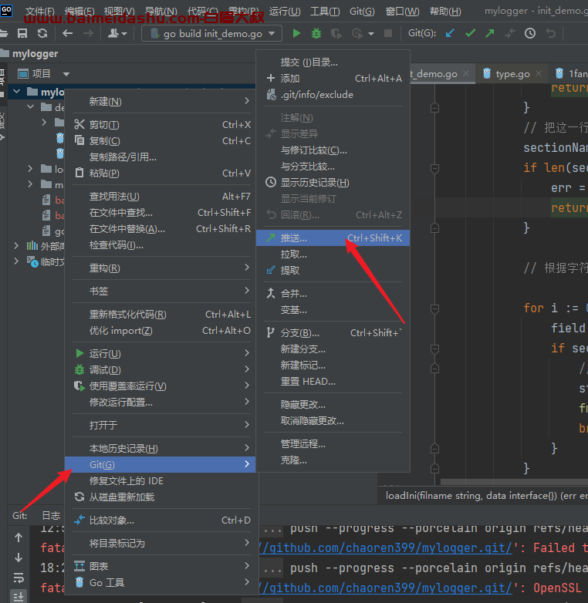Image resolution: width=588 pixels, height=603 pixels.
Task: Open 管理远程... Manage Remotes entry
Action: (333, 444)
